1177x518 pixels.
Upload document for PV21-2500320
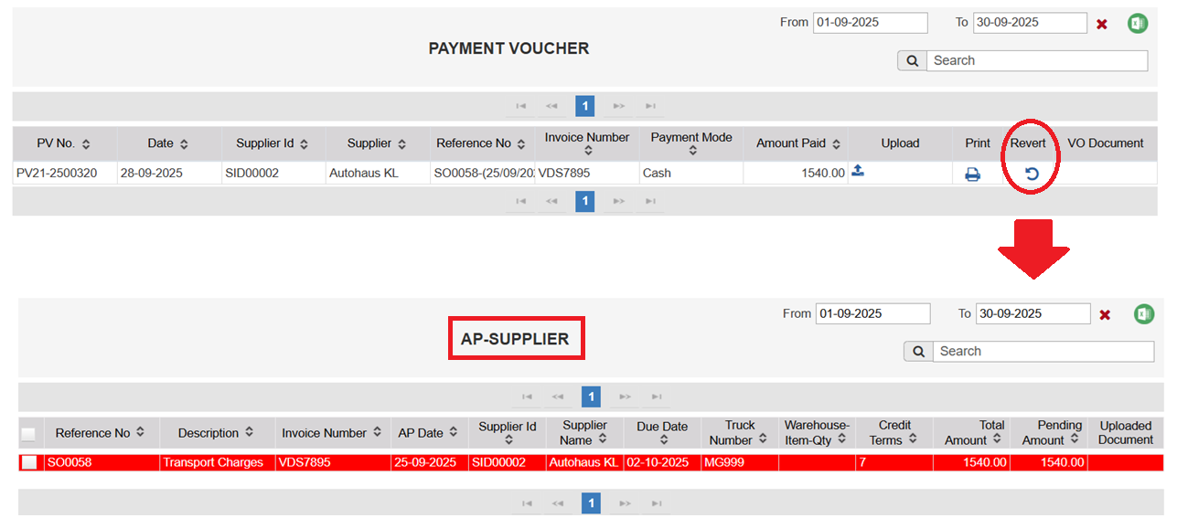(x=858, y=170)
